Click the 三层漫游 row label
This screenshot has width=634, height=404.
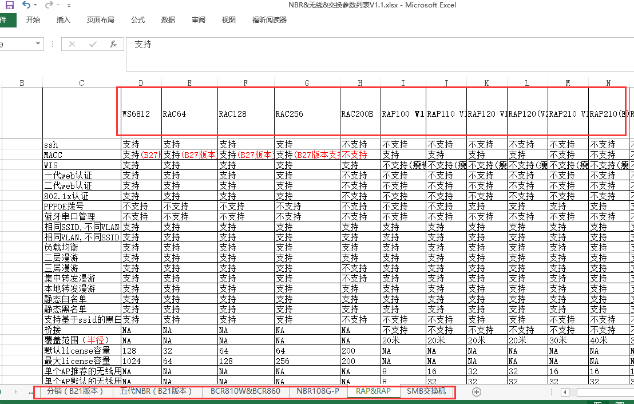pos(82,268)
